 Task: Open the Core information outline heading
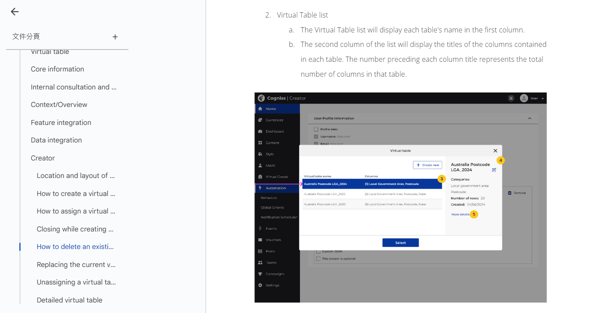57,69
